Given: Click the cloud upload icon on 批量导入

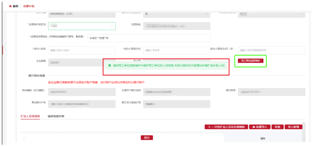Looking at the screenshot, I should (254, 127).
